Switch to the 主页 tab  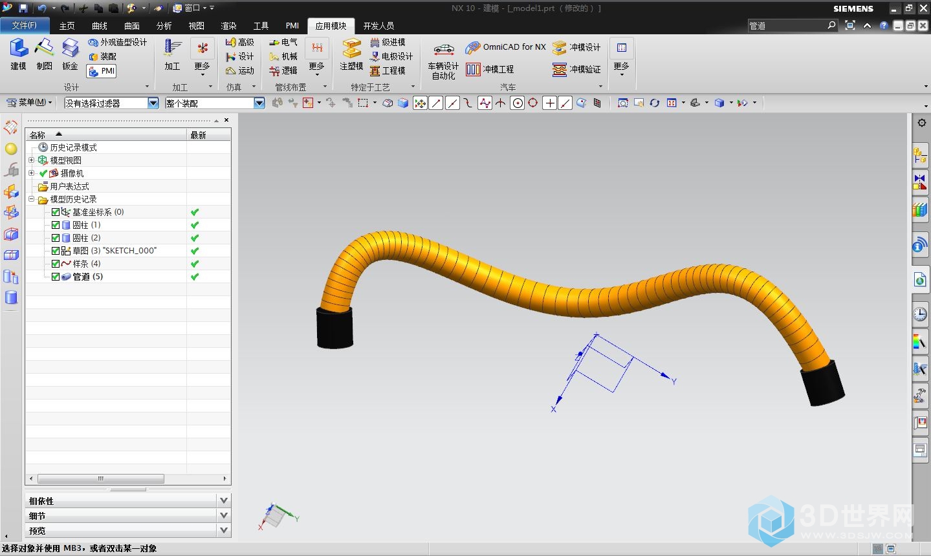point(67,26)
